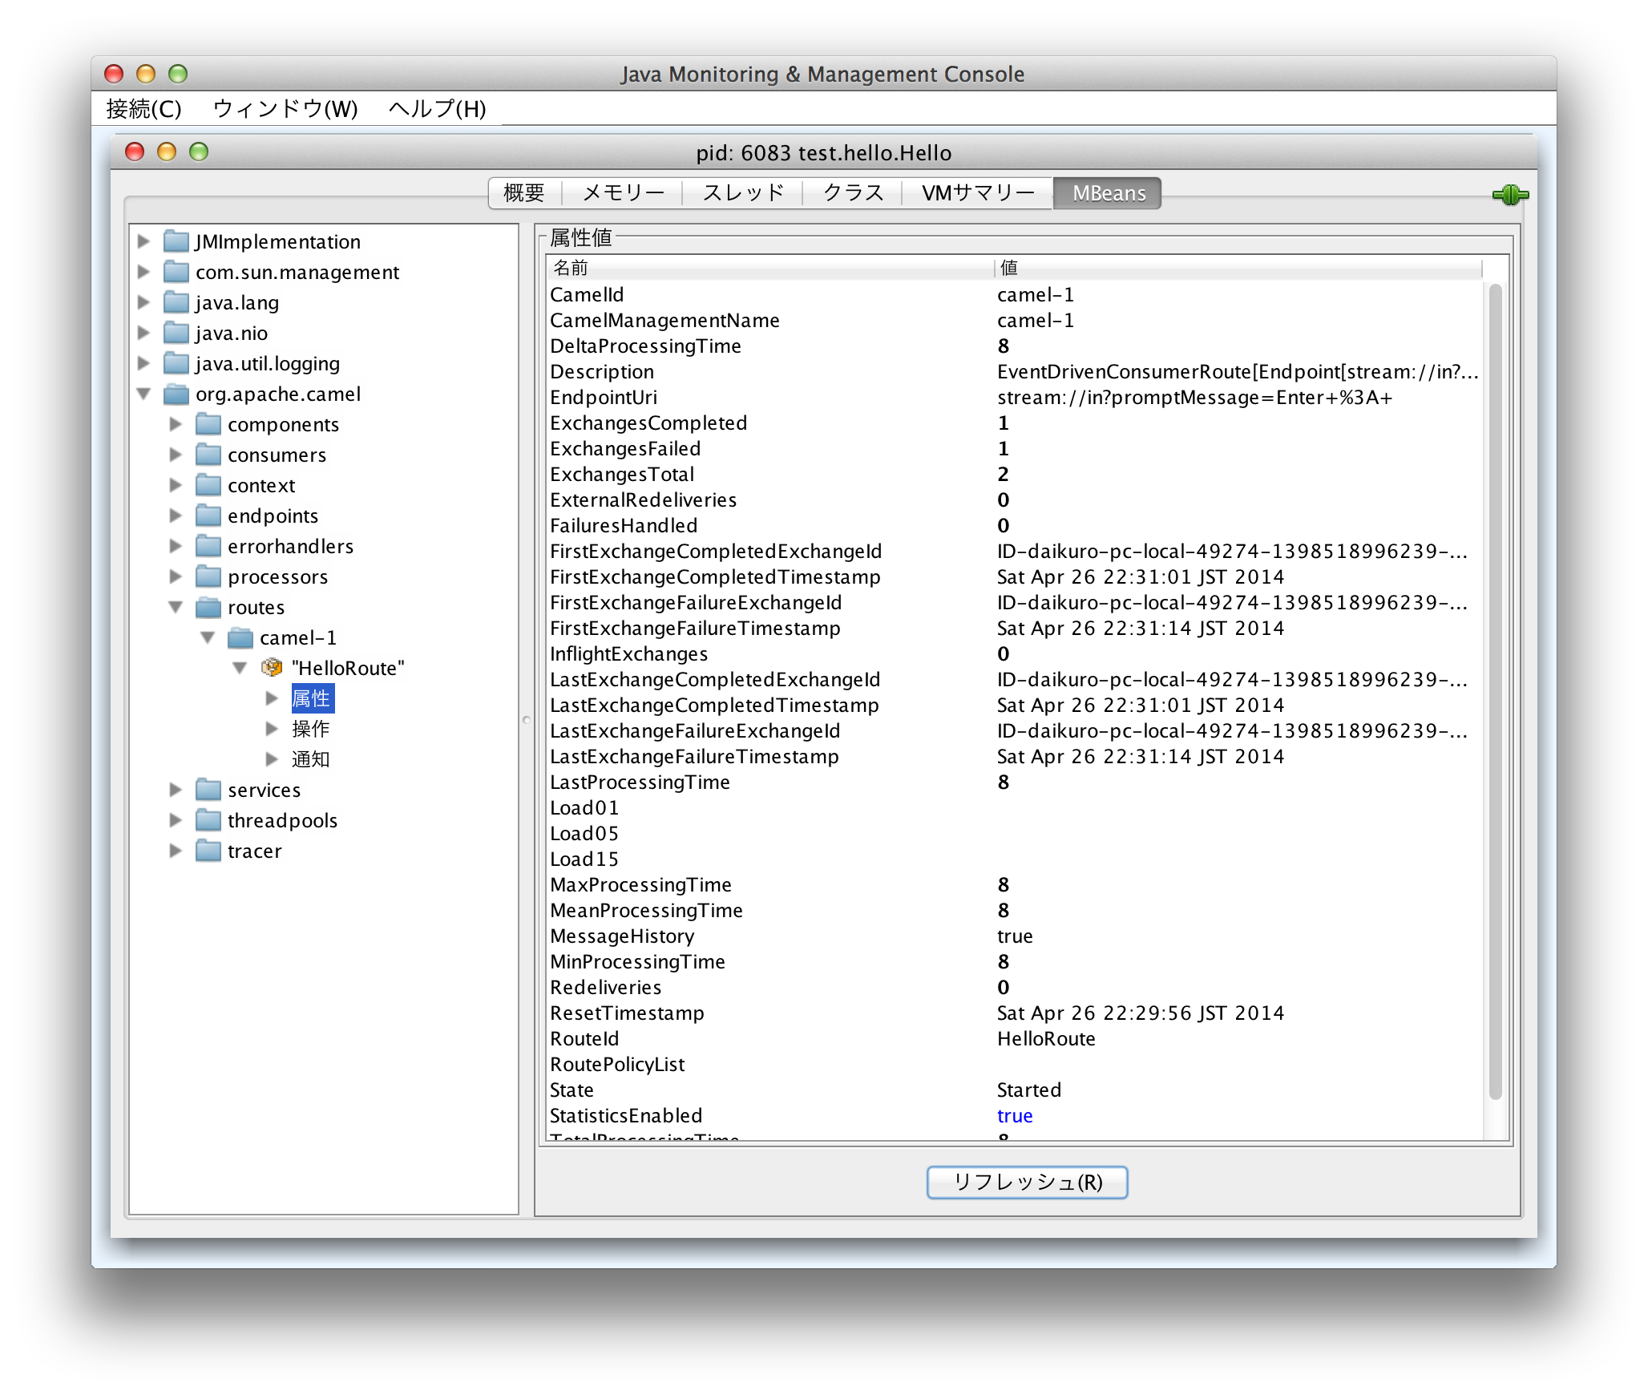Collapse the org.apache.camel node
The width and height of the screenshot is (1648, 1395).
tap(144, 394)
